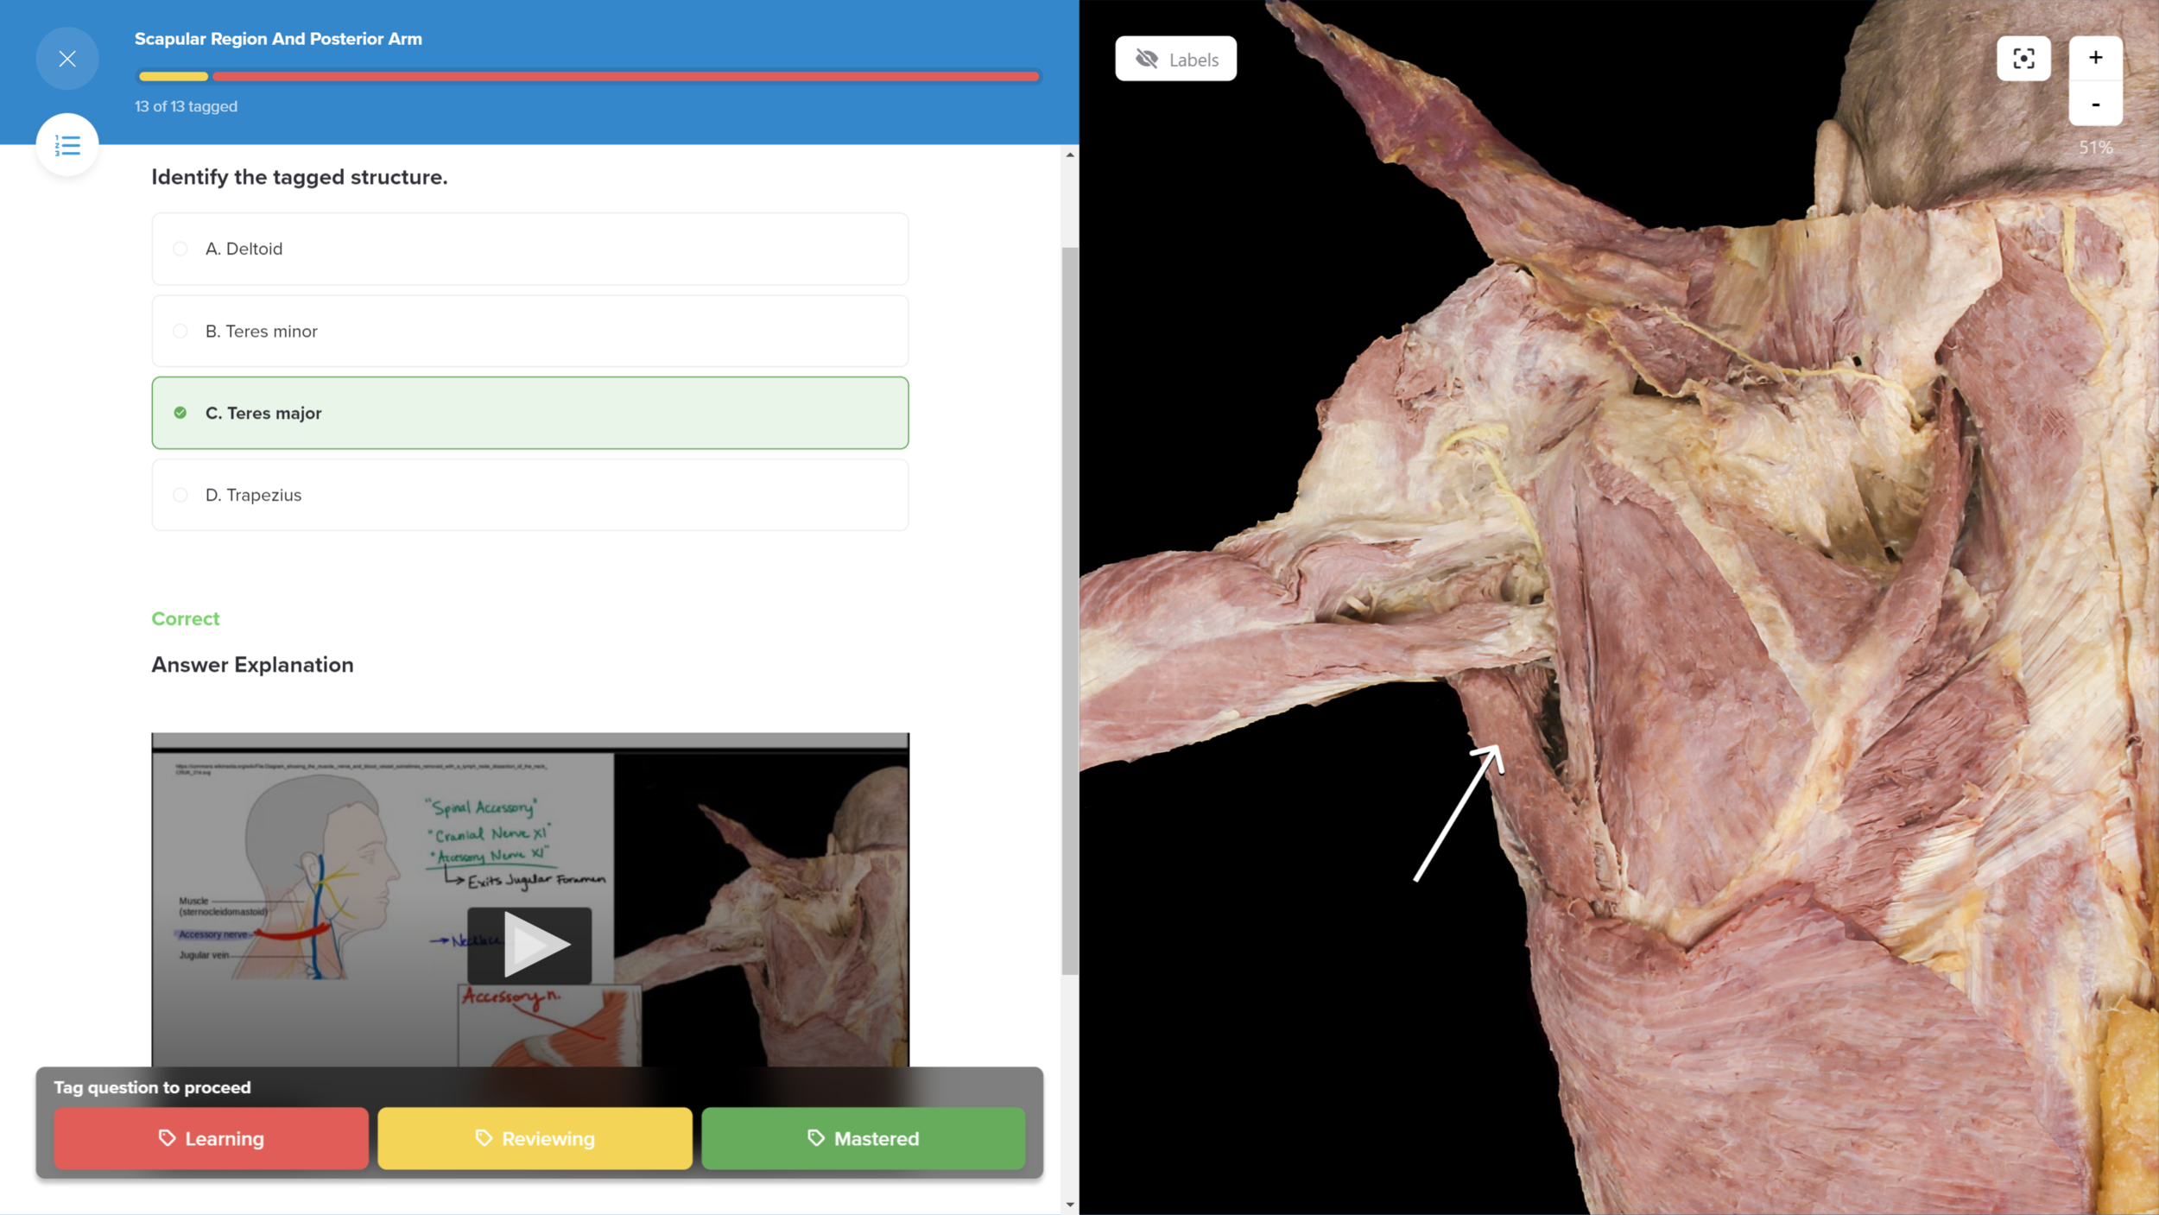
Task: Click the yellow segment of progress bar
Action: click(173, 77)
